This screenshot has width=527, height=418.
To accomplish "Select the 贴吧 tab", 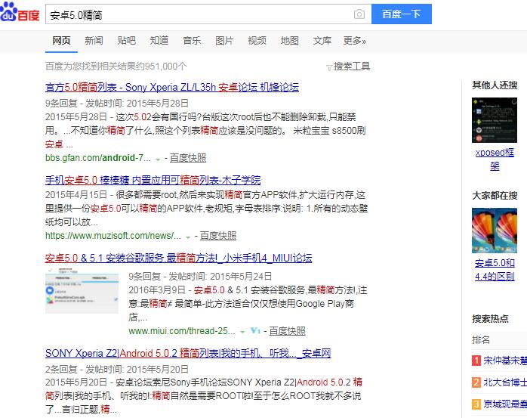I will (x=126, y=41).
